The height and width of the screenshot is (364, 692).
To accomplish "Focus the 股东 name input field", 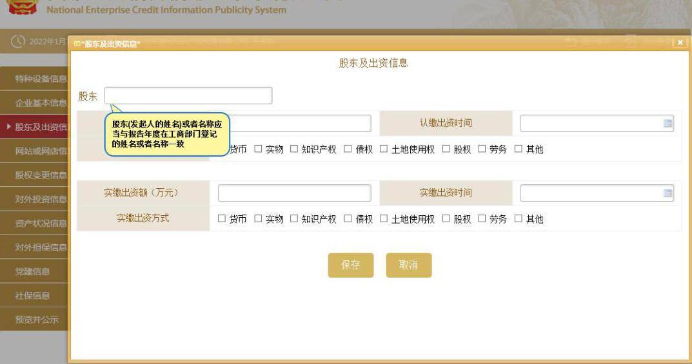I will 188,95.
